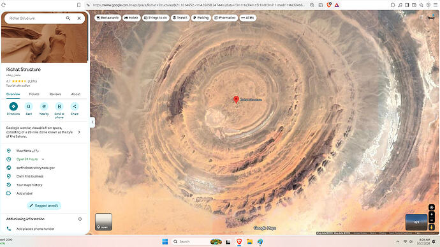Select the ATMs chip
Image resolution: width=440 pixels, height=247 pixels.
(x=248, y=18)
